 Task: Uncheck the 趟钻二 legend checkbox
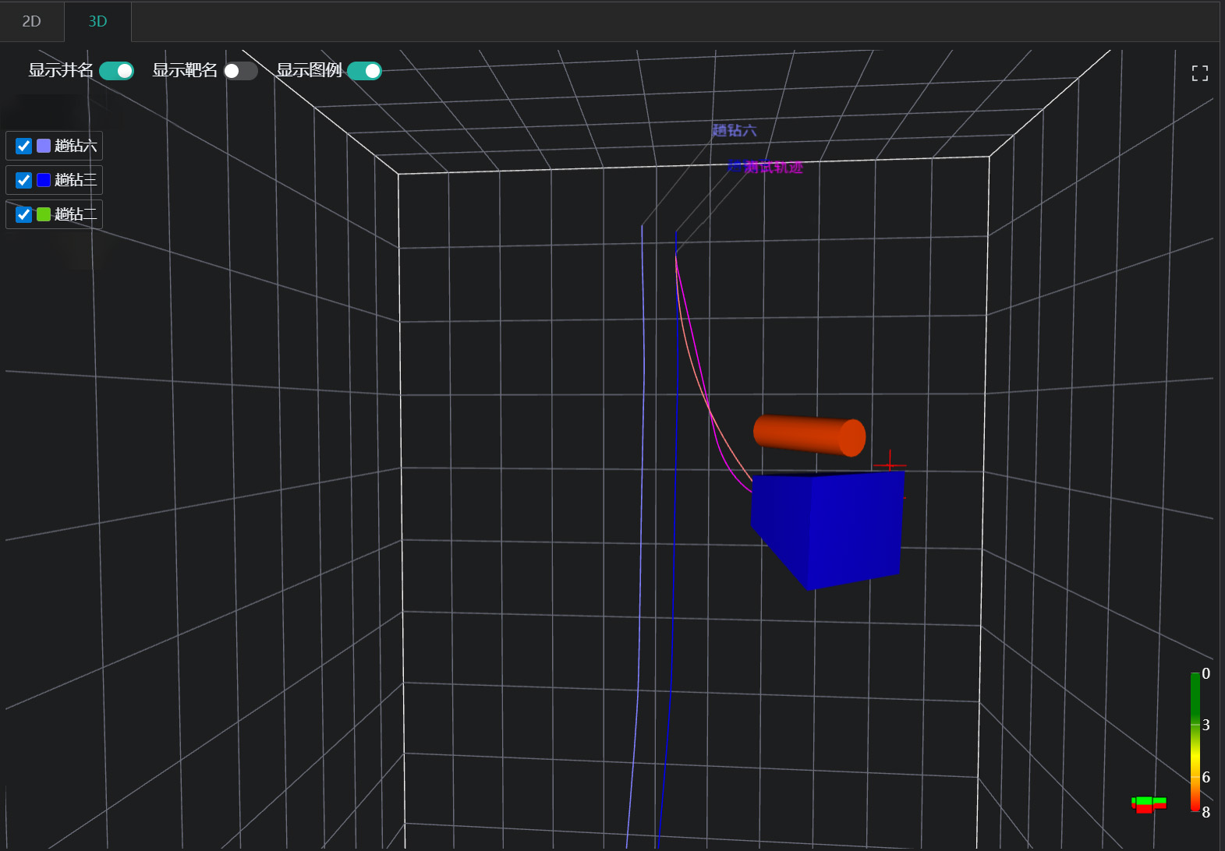24,214
